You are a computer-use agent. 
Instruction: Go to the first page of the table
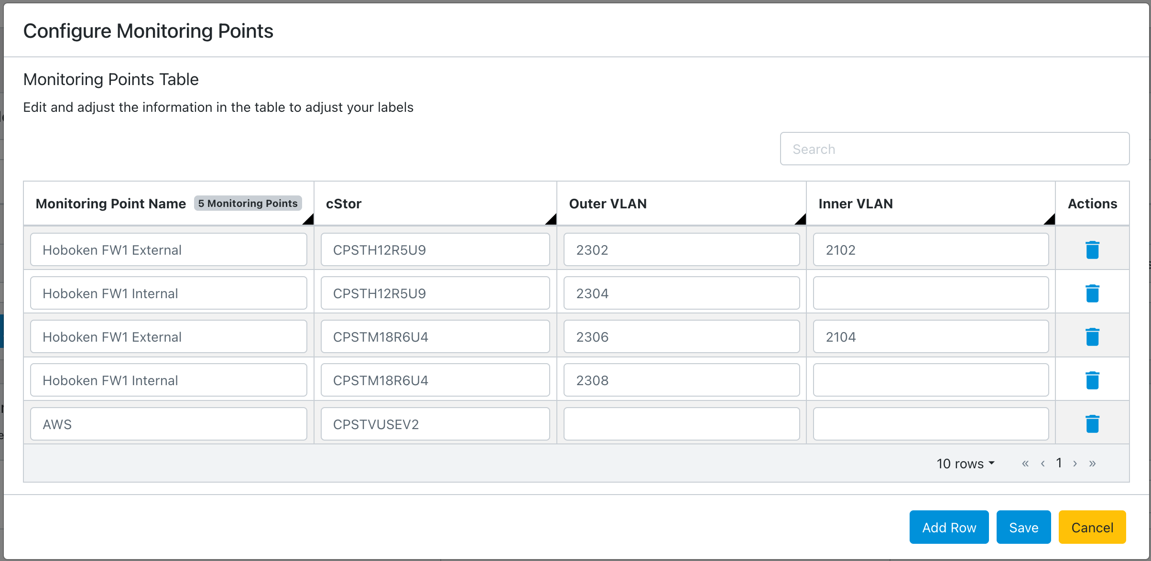coord(1025,463)
